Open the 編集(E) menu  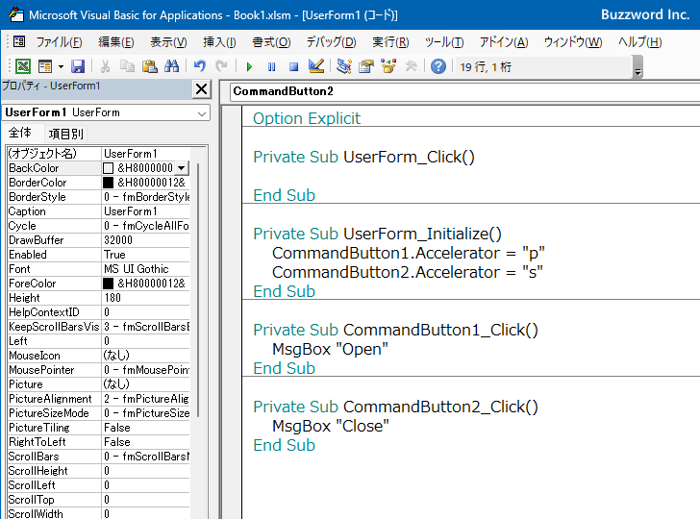pyautogui.click(x=116, y=42)
